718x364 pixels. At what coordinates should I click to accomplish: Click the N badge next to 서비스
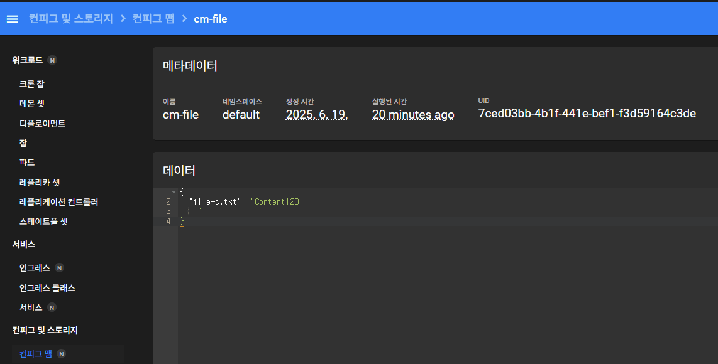click(52, 308)
